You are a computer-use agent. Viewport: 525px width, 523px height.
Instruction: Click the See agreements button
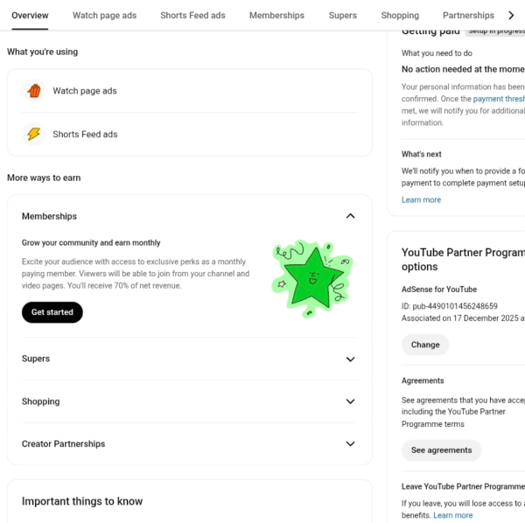(441, 450)
